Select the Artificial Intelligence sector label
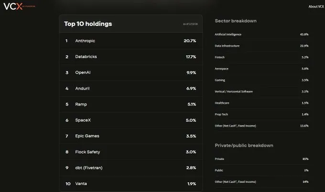 (x=228, y=34)
